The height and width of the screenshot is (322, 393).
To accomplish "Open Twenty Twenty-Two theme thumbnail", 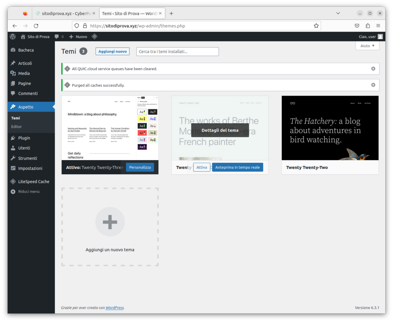I will coord(330,128).
